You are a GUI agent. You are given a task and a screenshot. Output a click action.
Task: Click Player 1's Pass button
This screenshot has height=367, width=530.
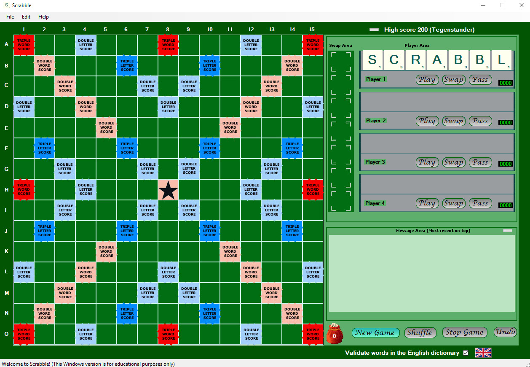[480, 80]
